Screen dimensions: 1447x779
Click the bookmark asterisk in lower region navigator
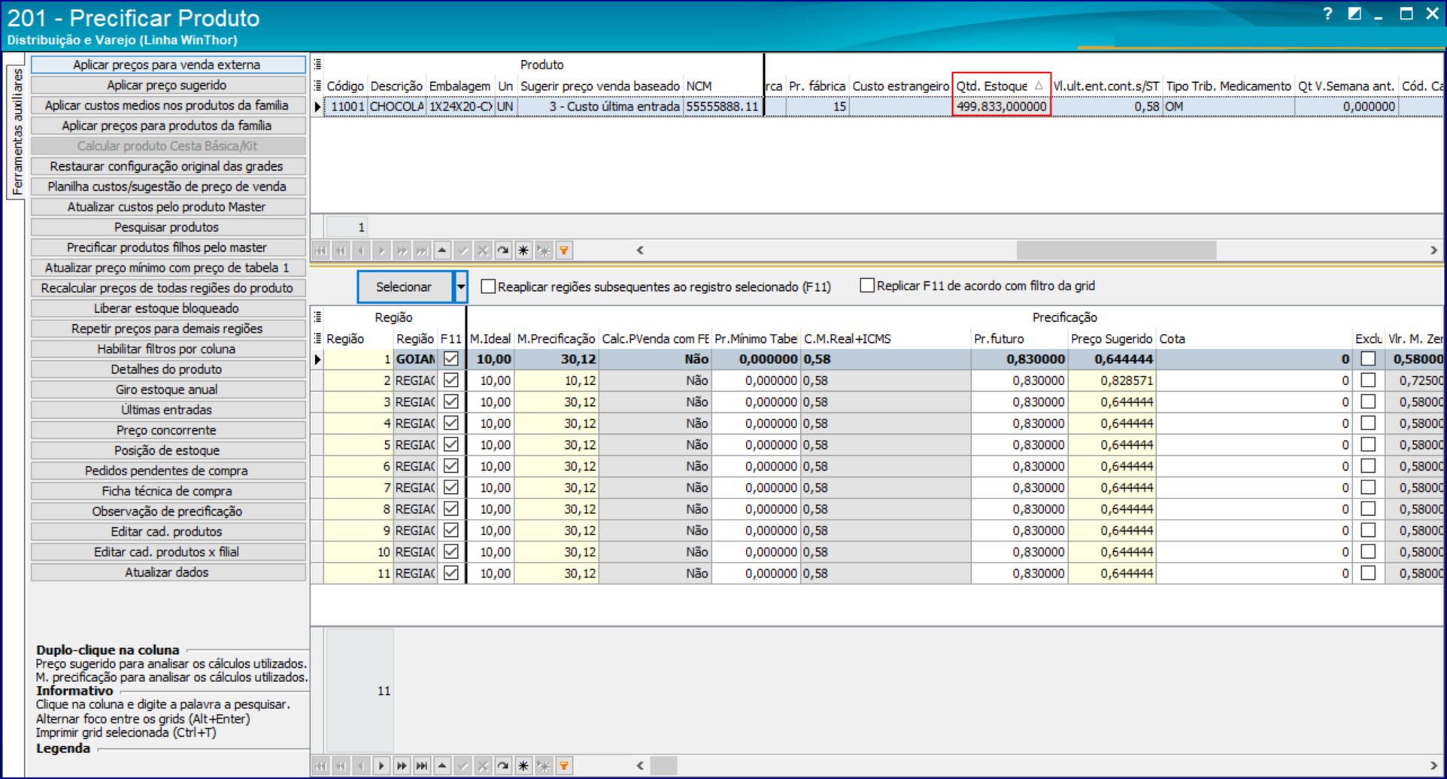click(523, 766)
